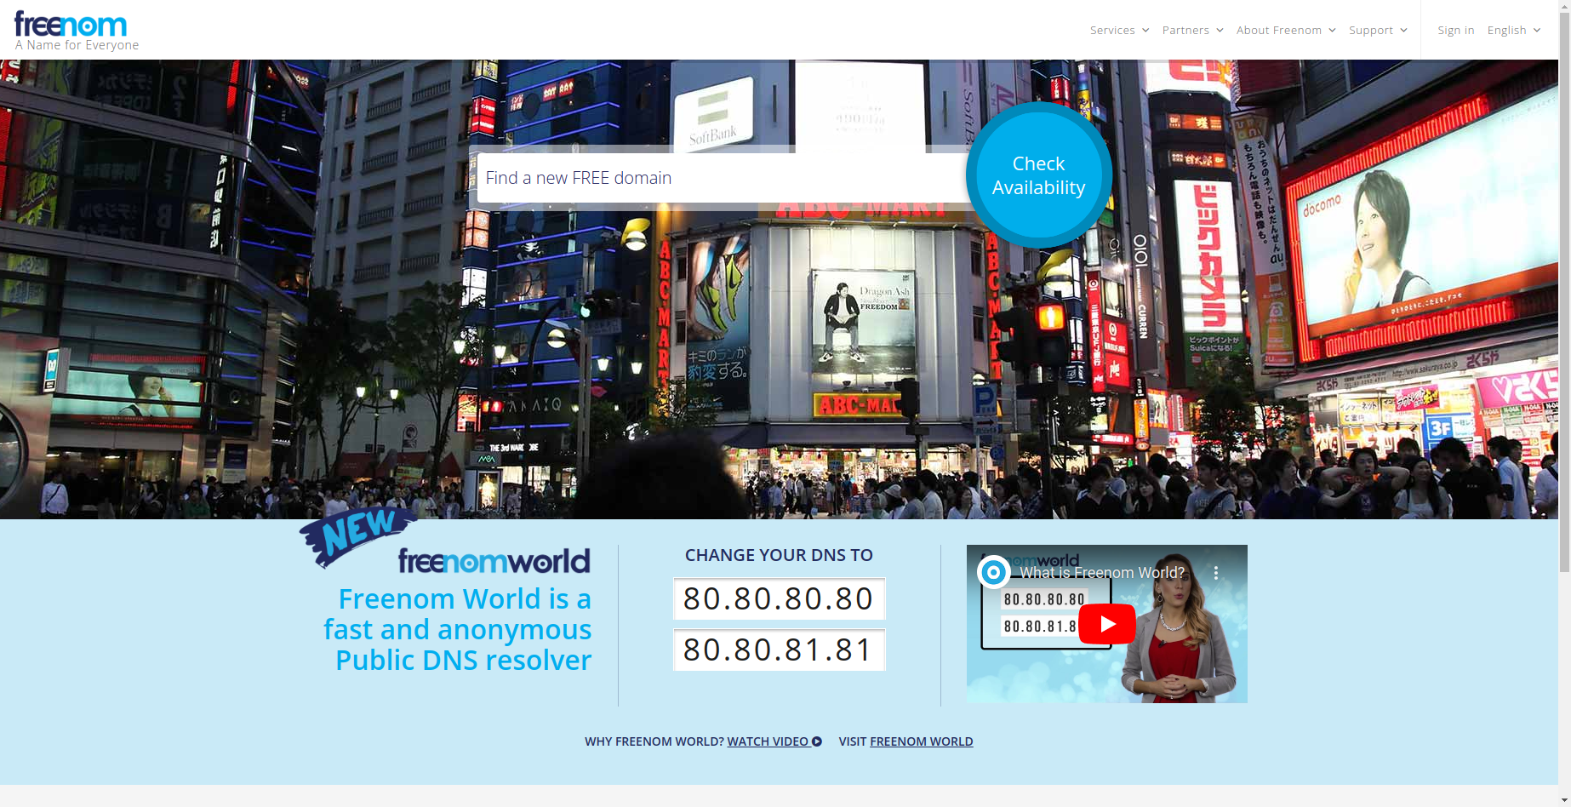Play the "What is Freenom World?" YouTube video

pyautogui.click(x=1106, y=623)
